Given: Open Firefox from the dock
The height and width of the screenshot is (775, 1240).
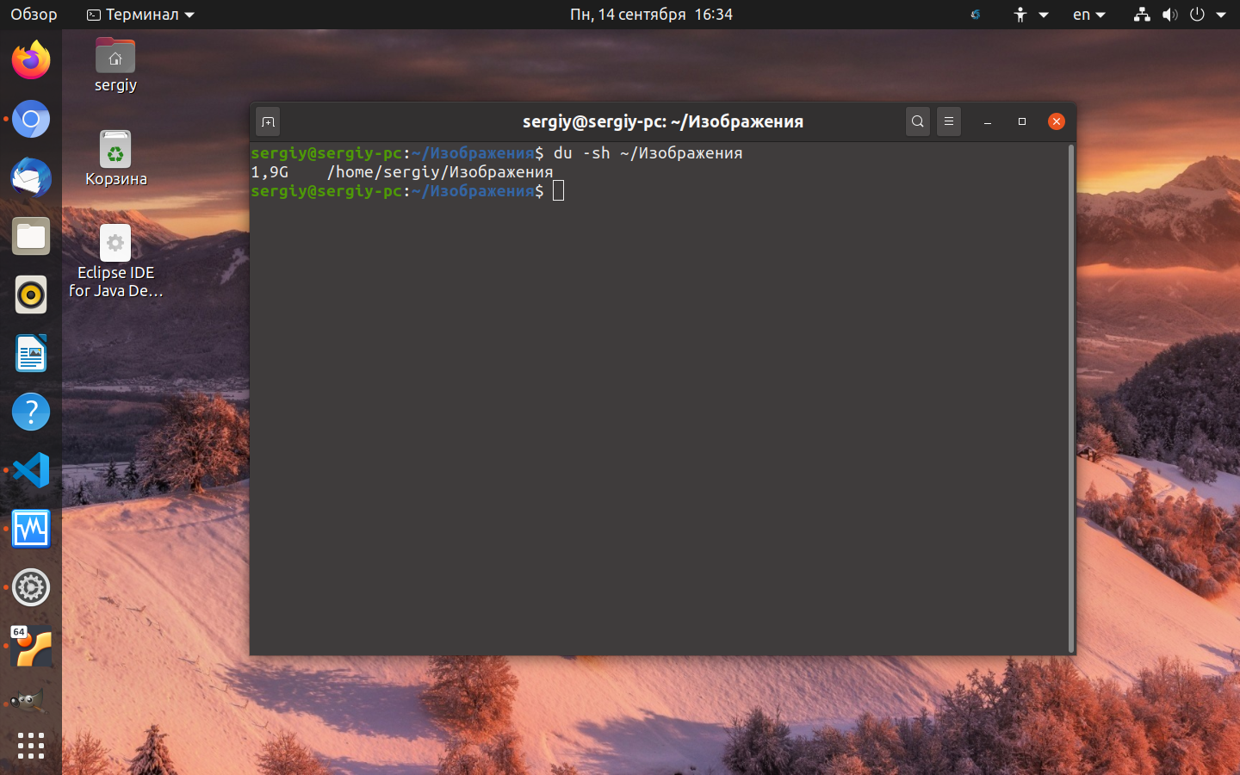Looking at the screenshot, I should click(x=31, y=60).
